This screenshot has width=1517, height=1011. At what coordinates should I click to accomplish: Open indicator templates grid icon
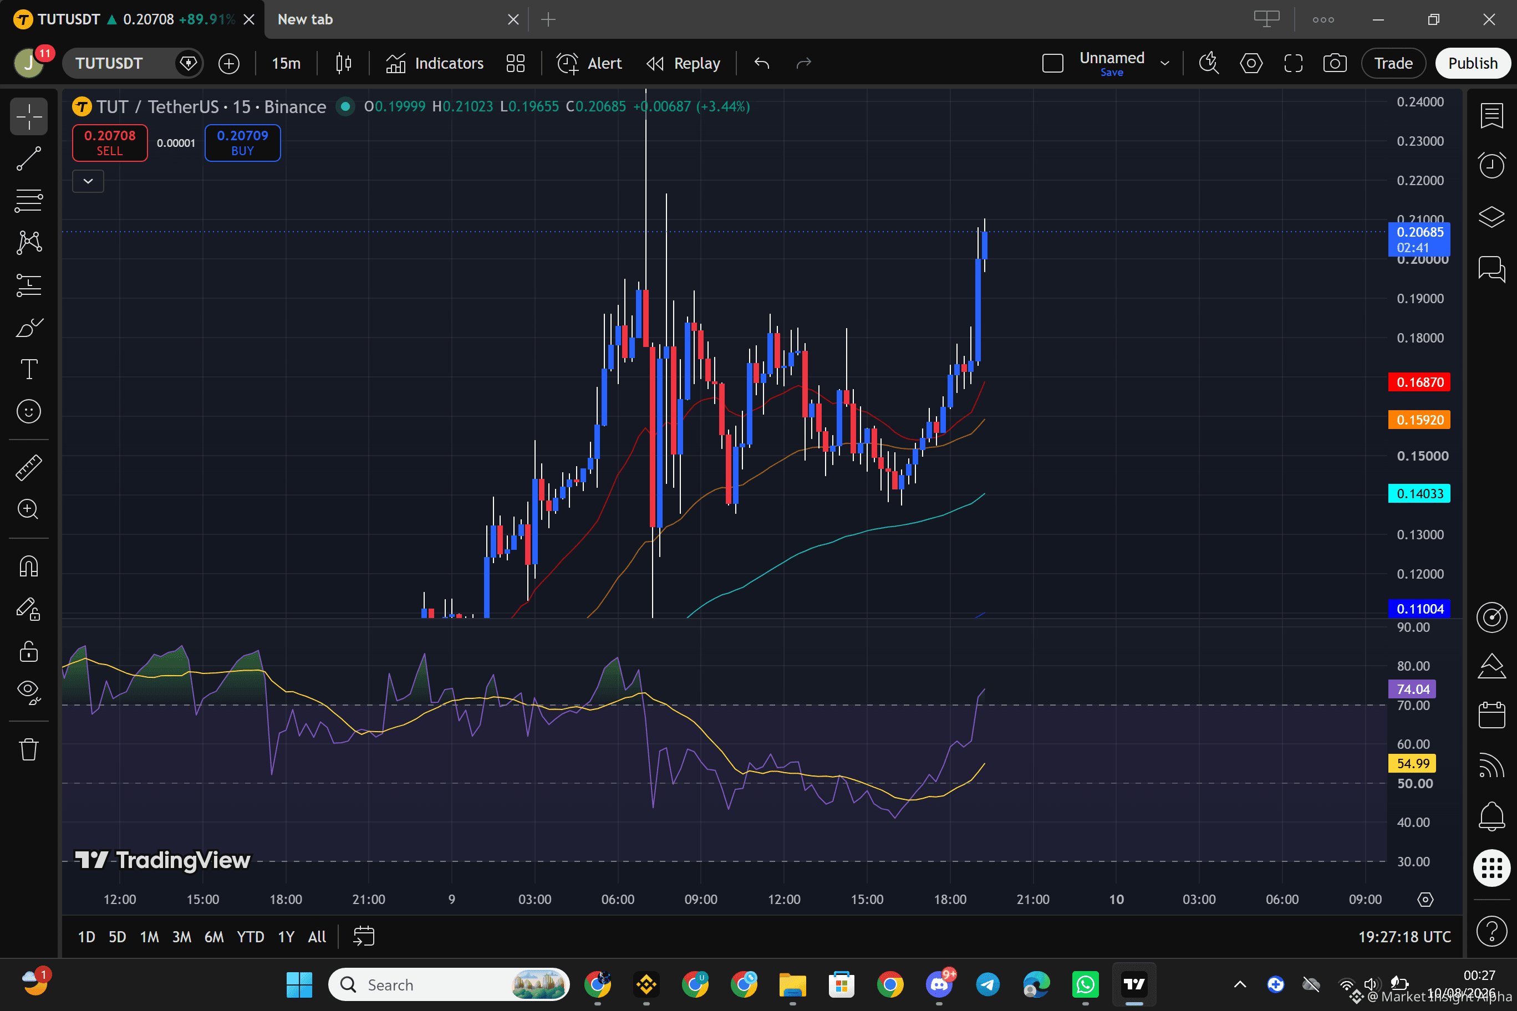pyautogui.click(x=515, y=63)
